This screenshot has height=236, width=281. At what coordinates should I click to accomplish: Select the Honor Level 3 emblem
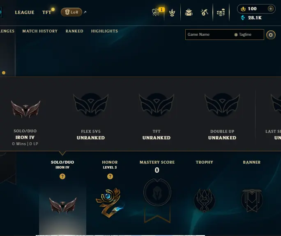110,203
